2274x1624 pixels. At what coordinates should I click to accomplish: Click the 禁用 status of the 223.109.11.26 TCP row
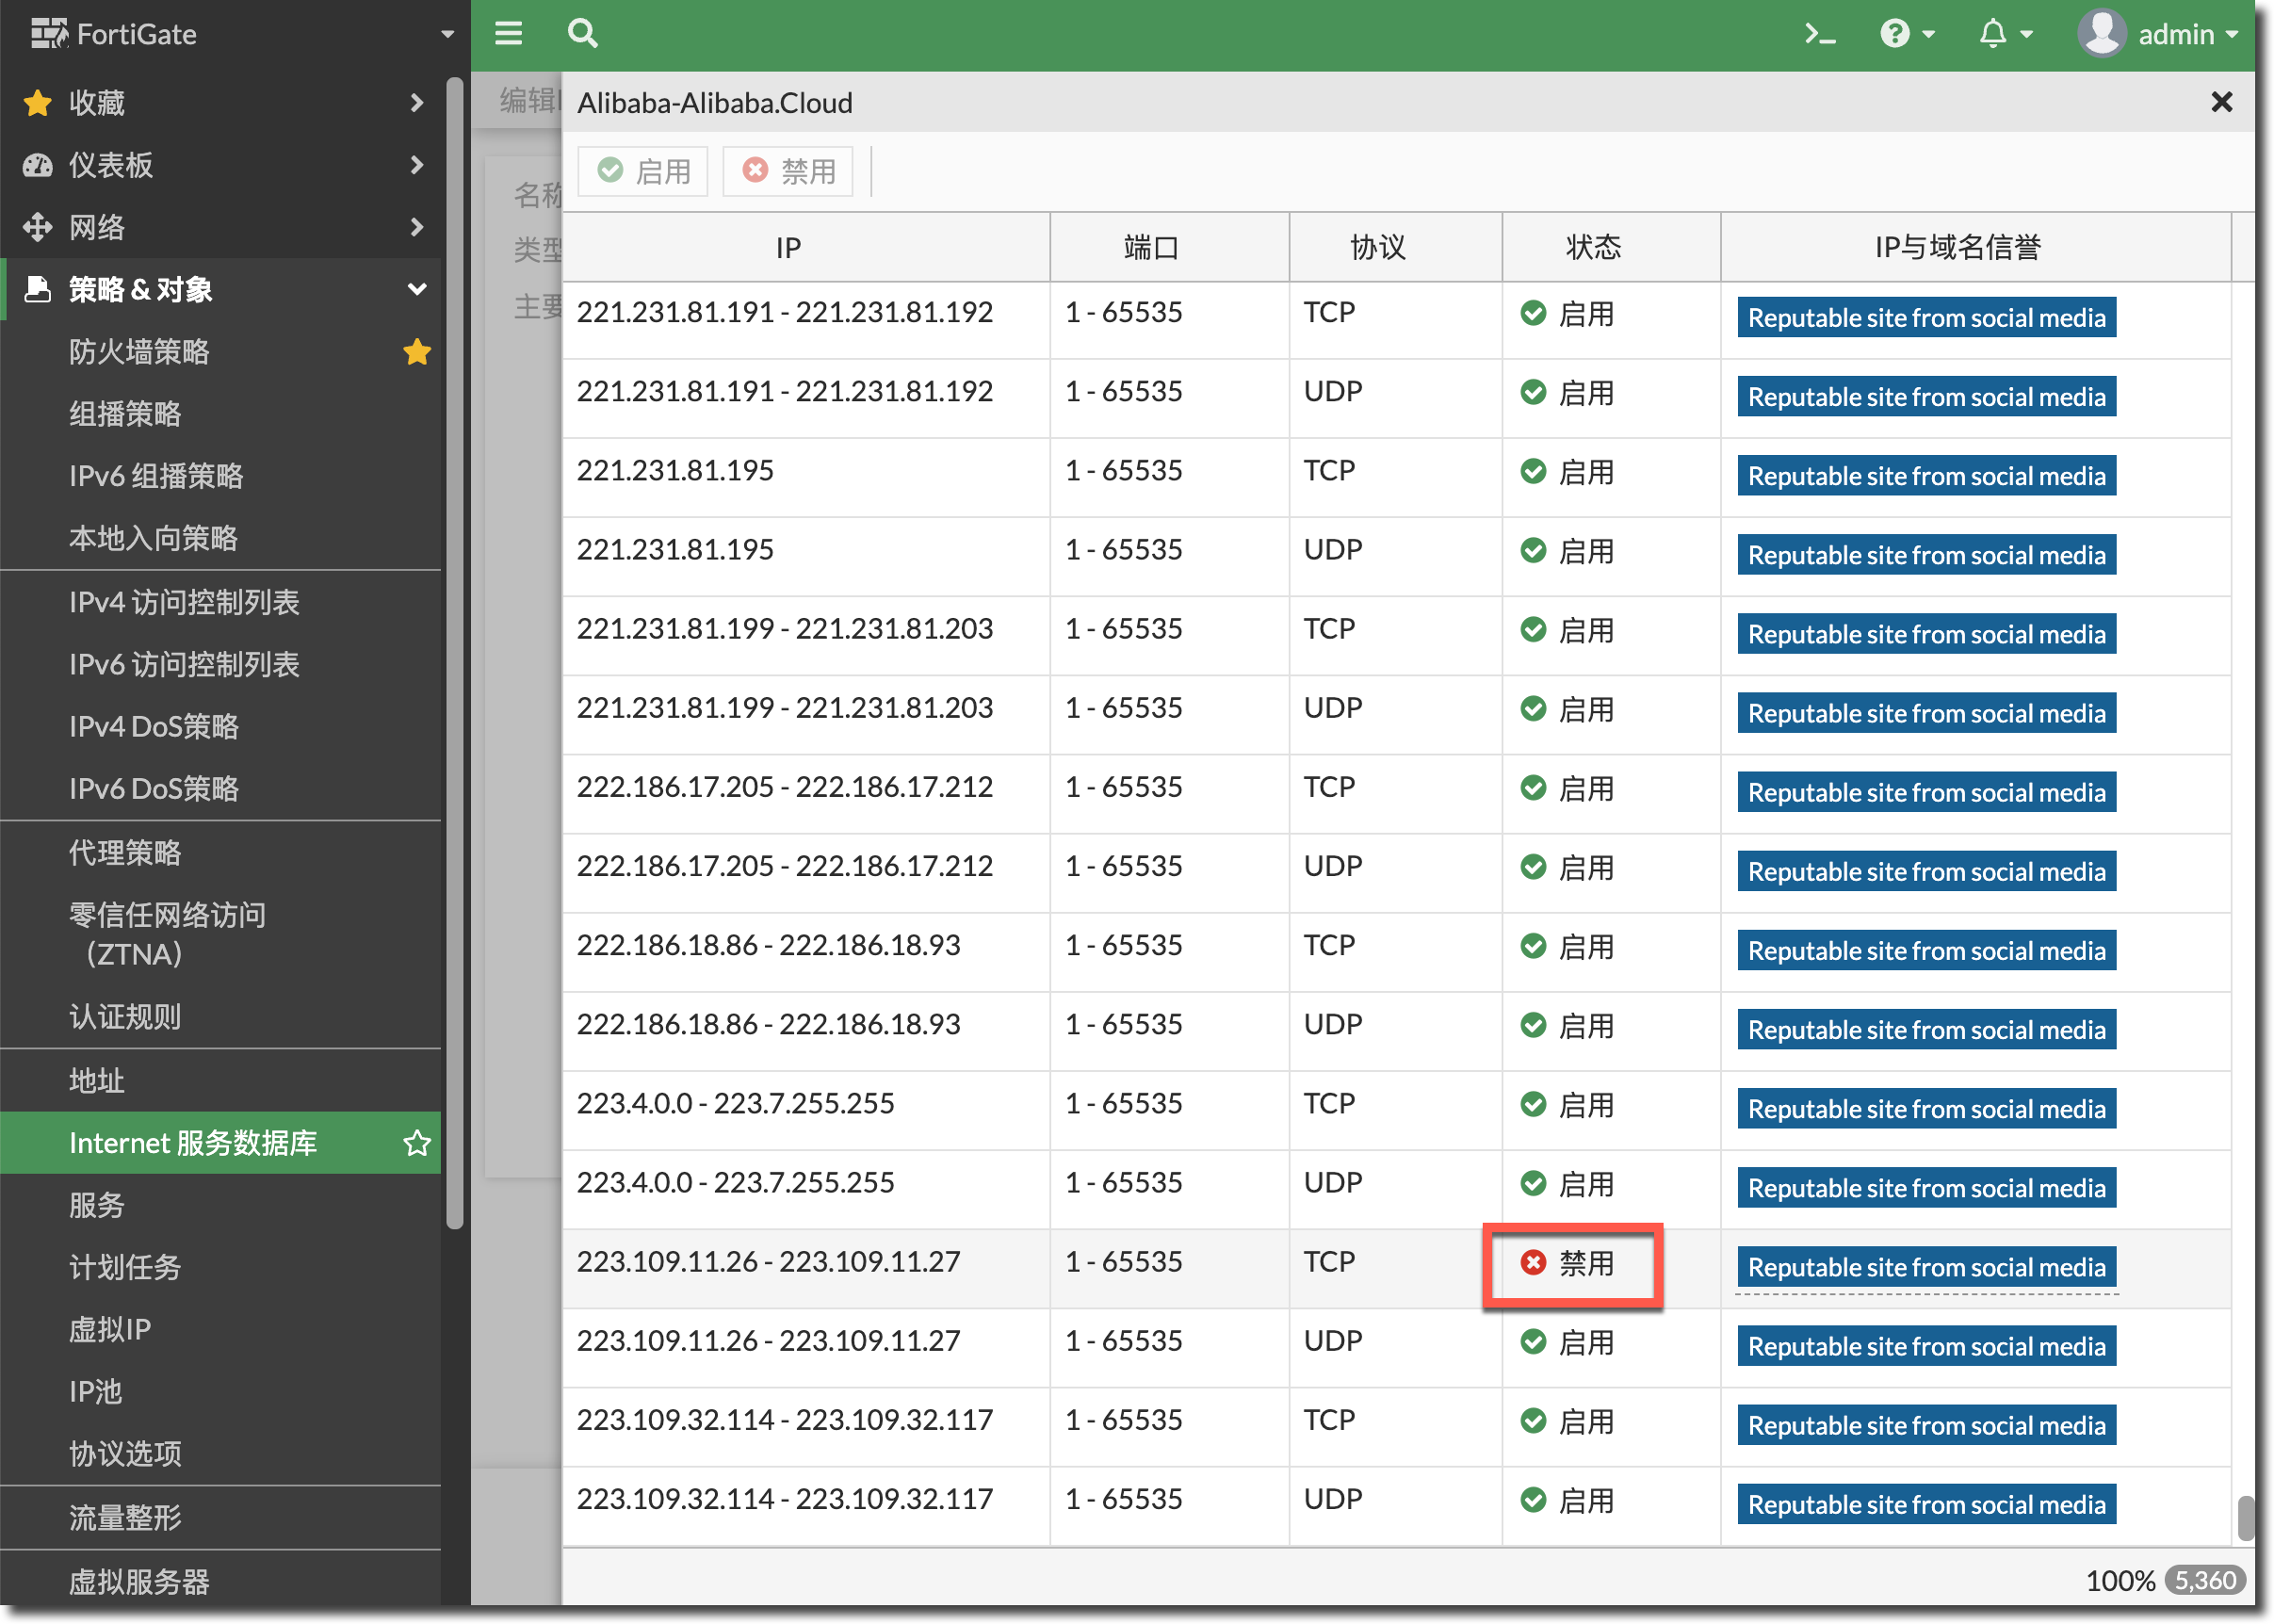(1570, 1263)
